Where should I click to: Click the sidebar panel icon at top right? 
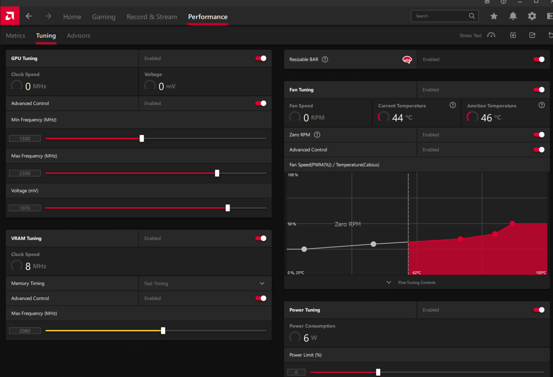click(550, 16)
